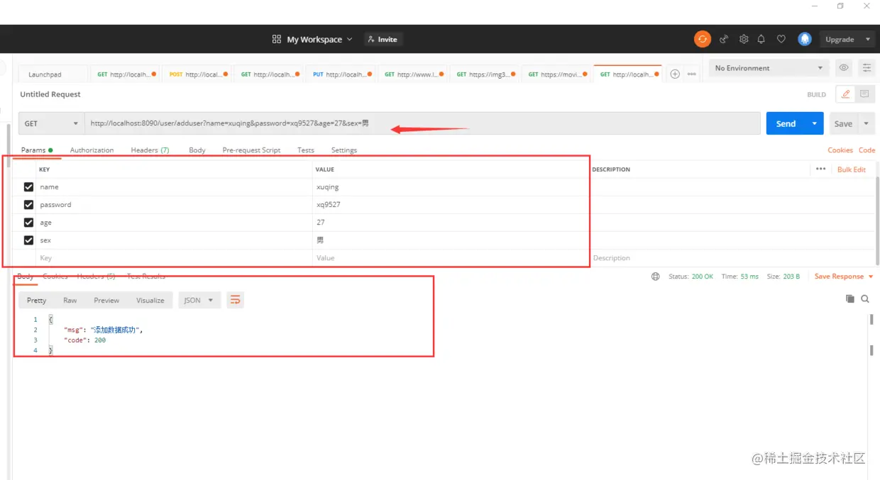Expand the Send button dropdown arrow
The image size is (880, 480).
pos(815,123)
